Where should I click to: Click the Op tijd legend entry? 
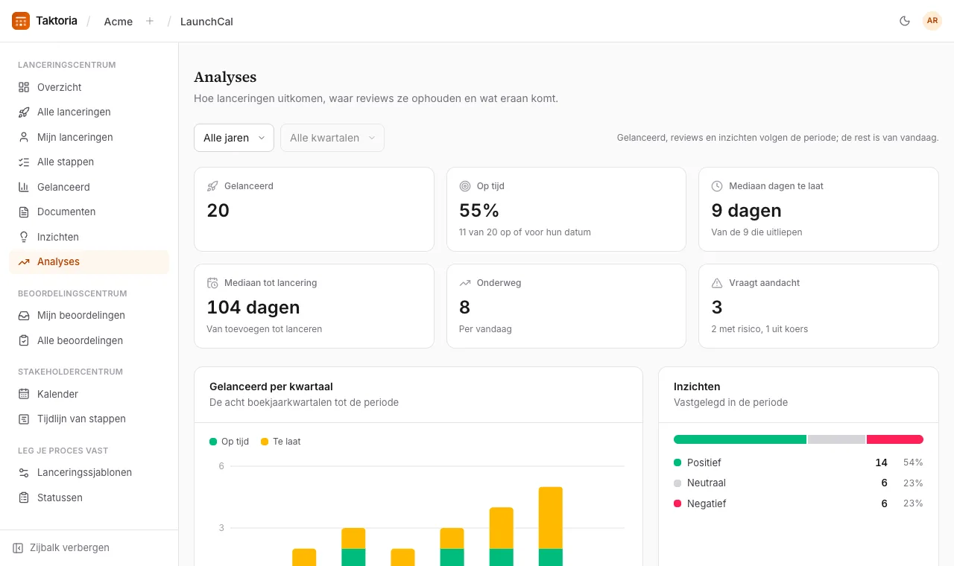230,442
